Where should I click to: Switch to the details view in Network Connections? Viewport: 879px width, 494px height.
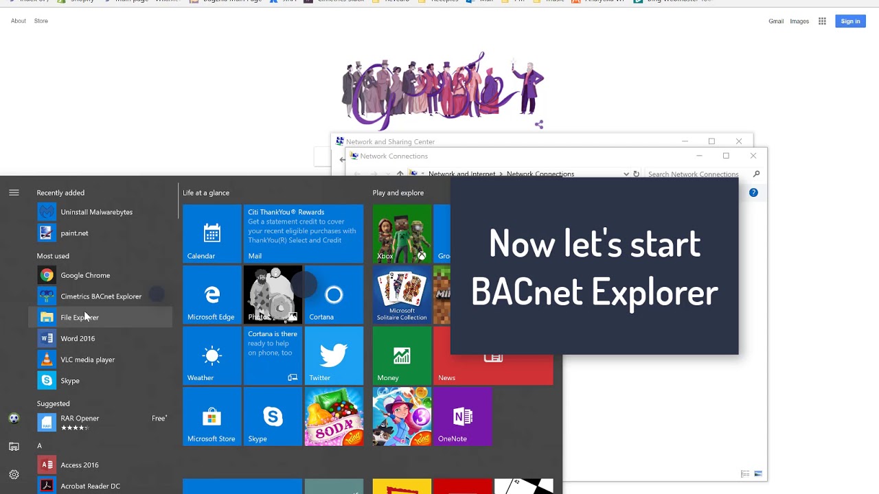coord(745,474)
